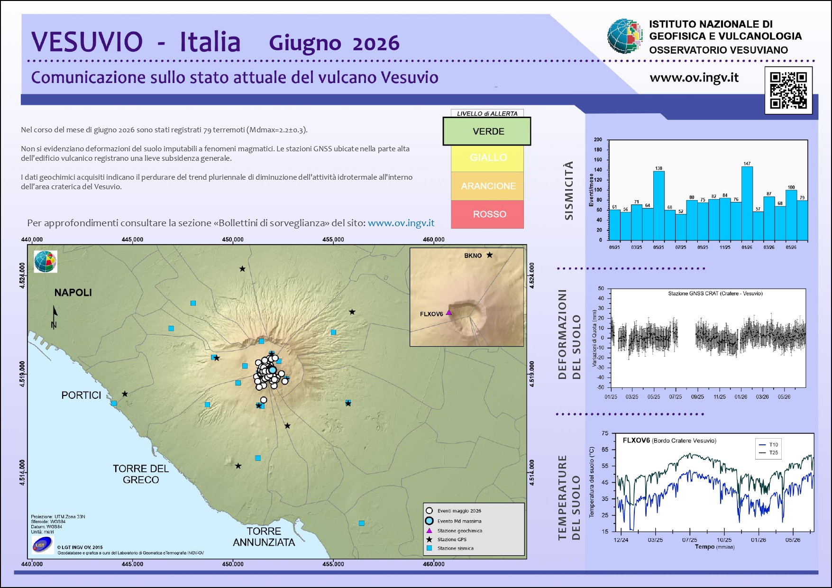Viewport: 832px width, 588px height.
Task: Click the DEFORMAZIONI DEL SUOLO vertical section label
Action: (x=569, y=334)
